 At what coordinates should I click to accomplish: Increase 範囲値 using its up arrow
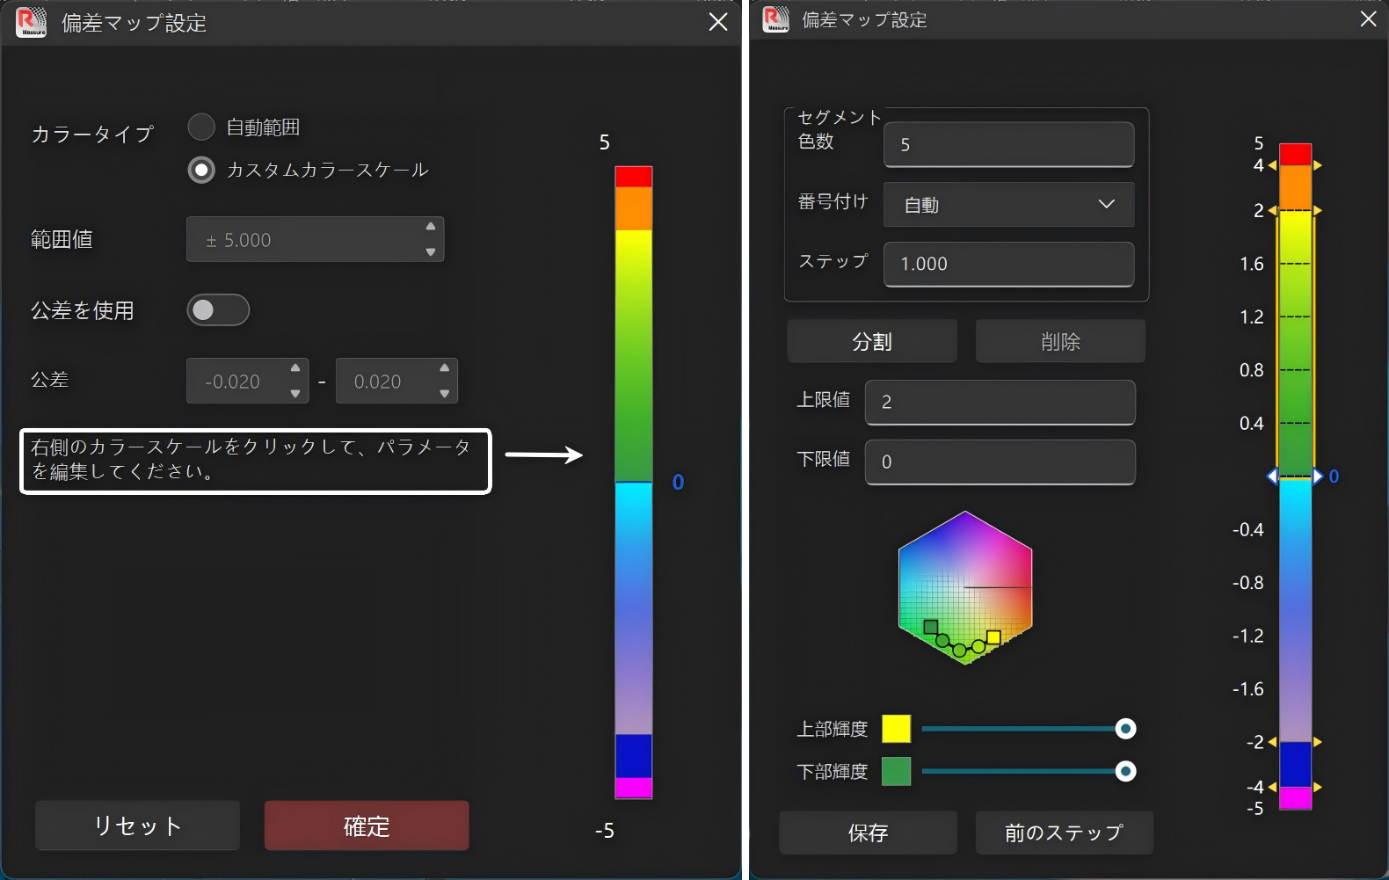point(431,227)
